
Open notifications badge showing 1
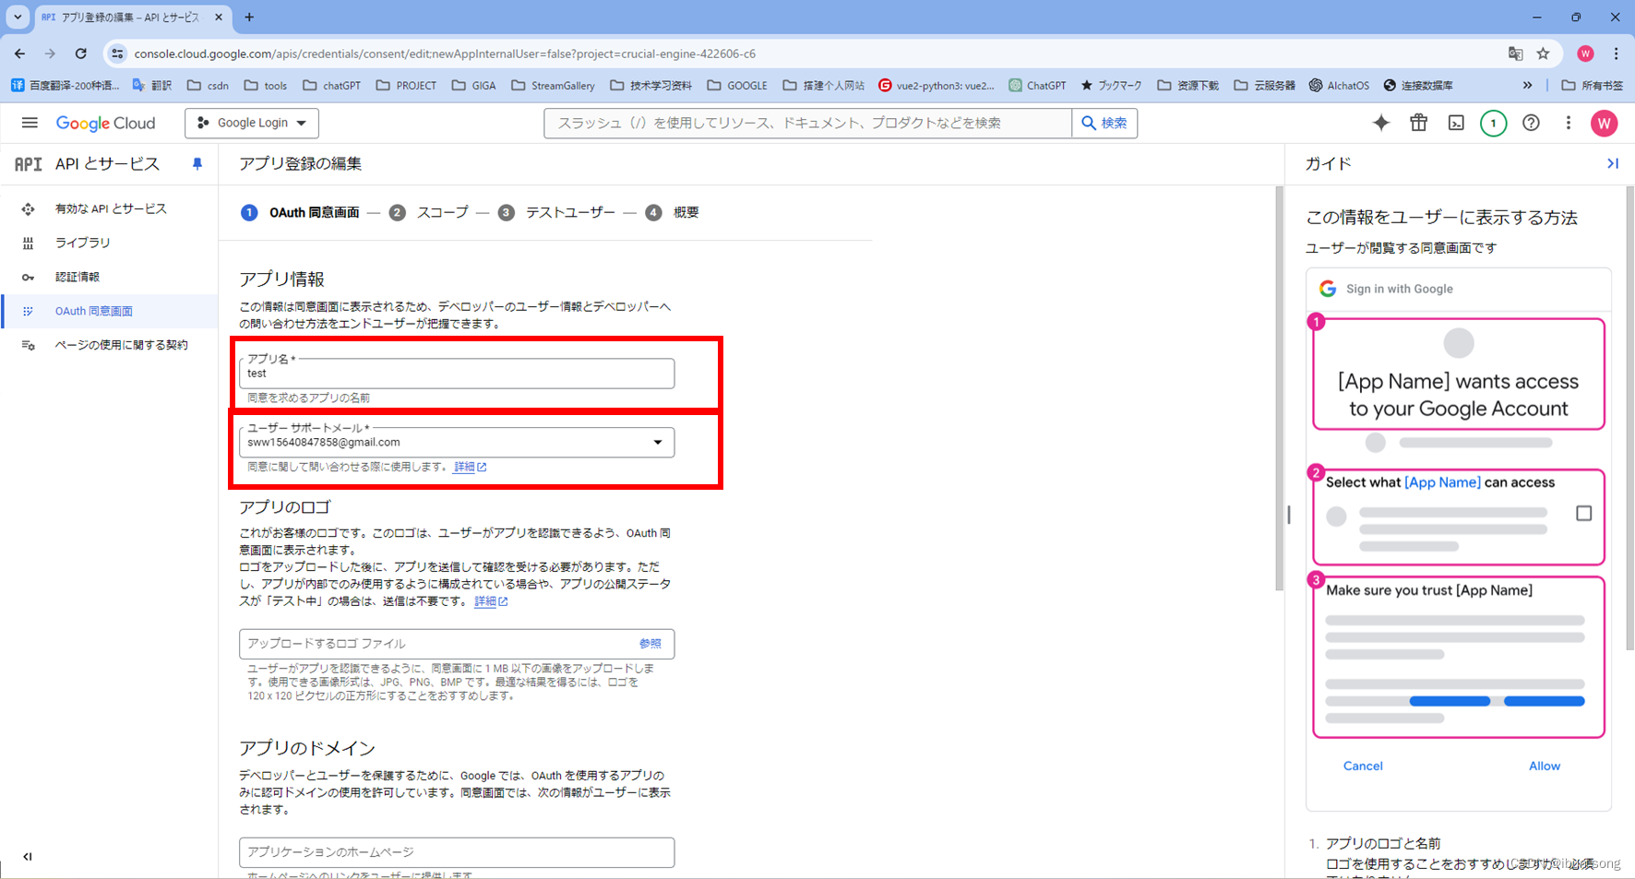click(x=1493, y=123)
